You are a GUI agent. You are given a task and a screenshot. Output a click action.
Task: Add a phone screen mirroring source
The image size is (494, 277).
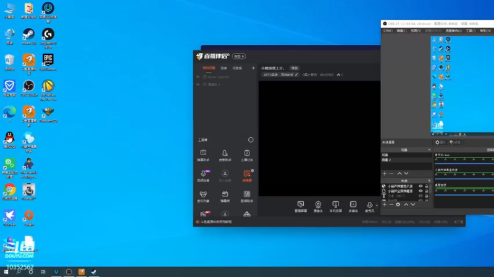pos(335,207)
